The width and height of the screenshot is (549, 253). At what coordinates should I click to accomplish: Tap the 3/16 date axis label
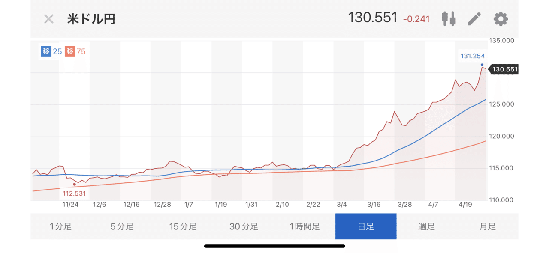[374, 205]
